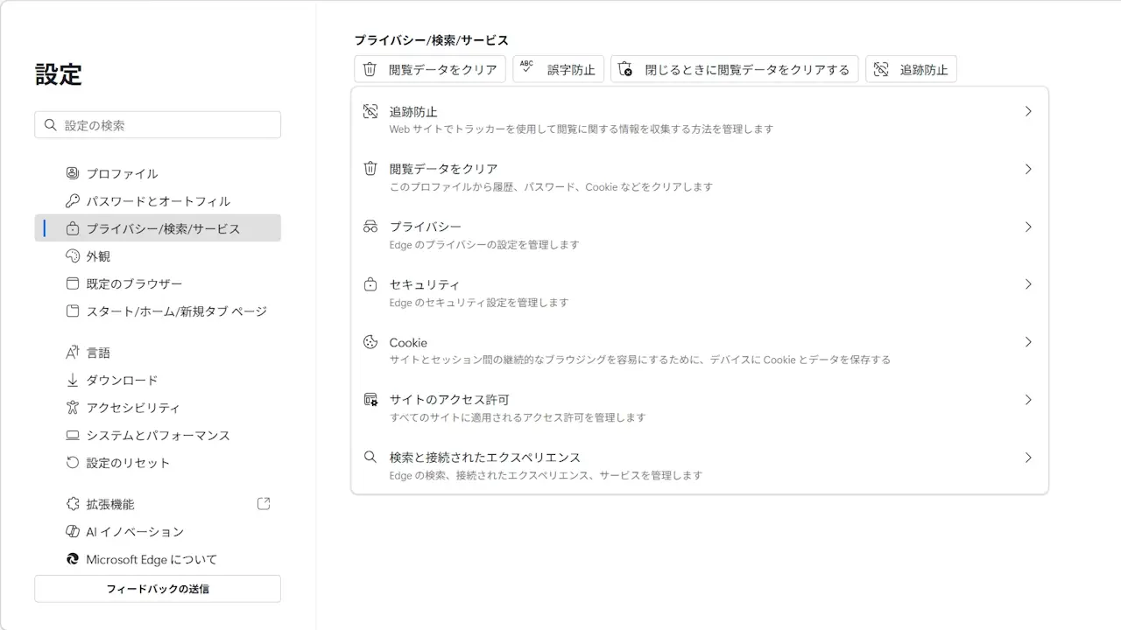The height and width of the screenshot is (630, 1121).
Task: Click the 言語 language icon
Action: pyautogui.click(x=73, y=353)
